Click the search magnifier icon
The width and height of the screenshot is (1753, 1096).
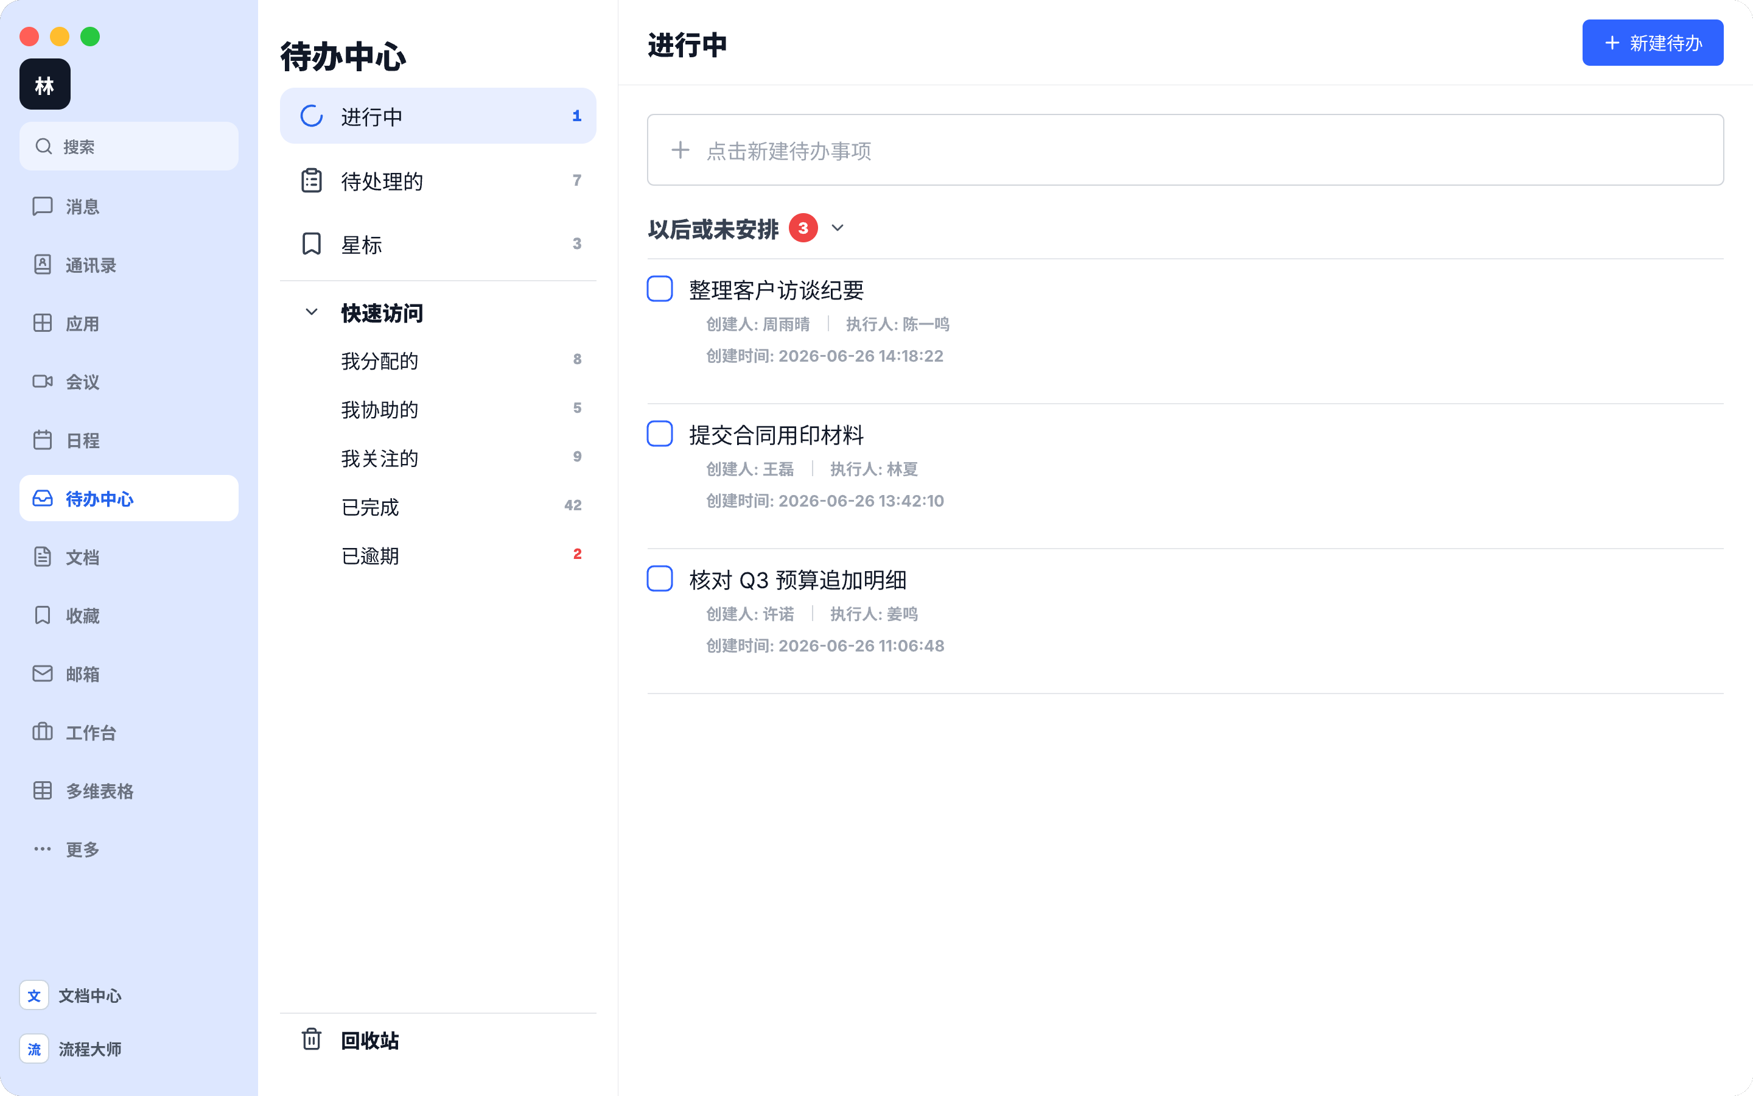(43, 146)
